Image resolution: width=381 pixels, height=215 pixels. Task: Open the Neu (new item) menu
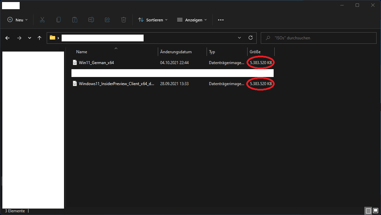[18, 20]
